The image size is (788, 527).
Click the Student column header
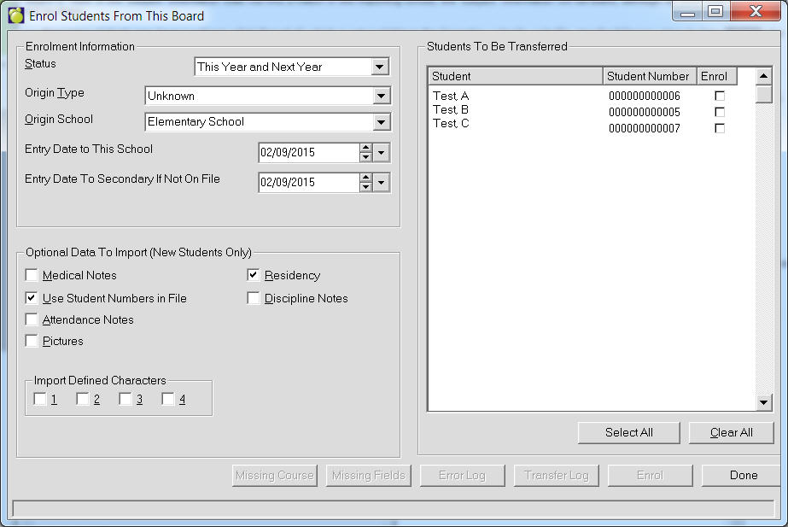click(515, 76)
